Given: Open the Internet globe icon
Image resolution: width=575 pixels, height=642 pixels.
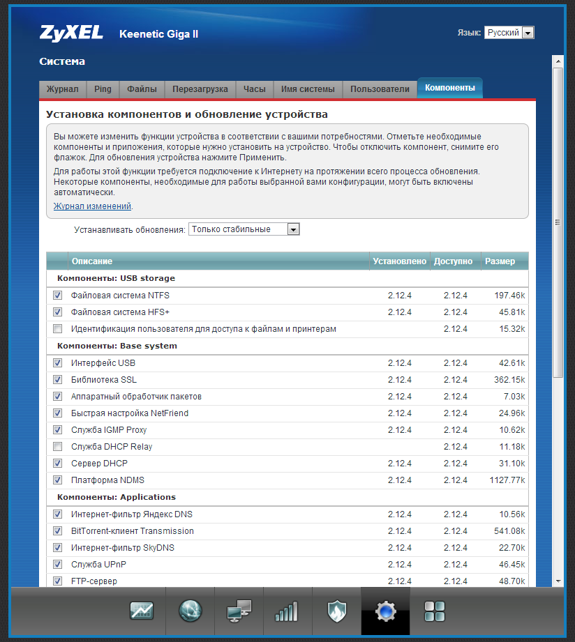Looking at the screenshot, I should [x=191, y=611].
